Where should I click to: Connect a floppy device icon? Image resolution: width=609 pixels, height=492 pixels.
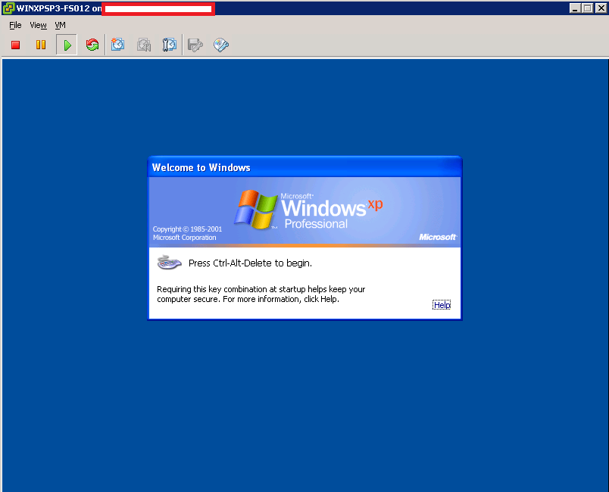tap(195, 45)
